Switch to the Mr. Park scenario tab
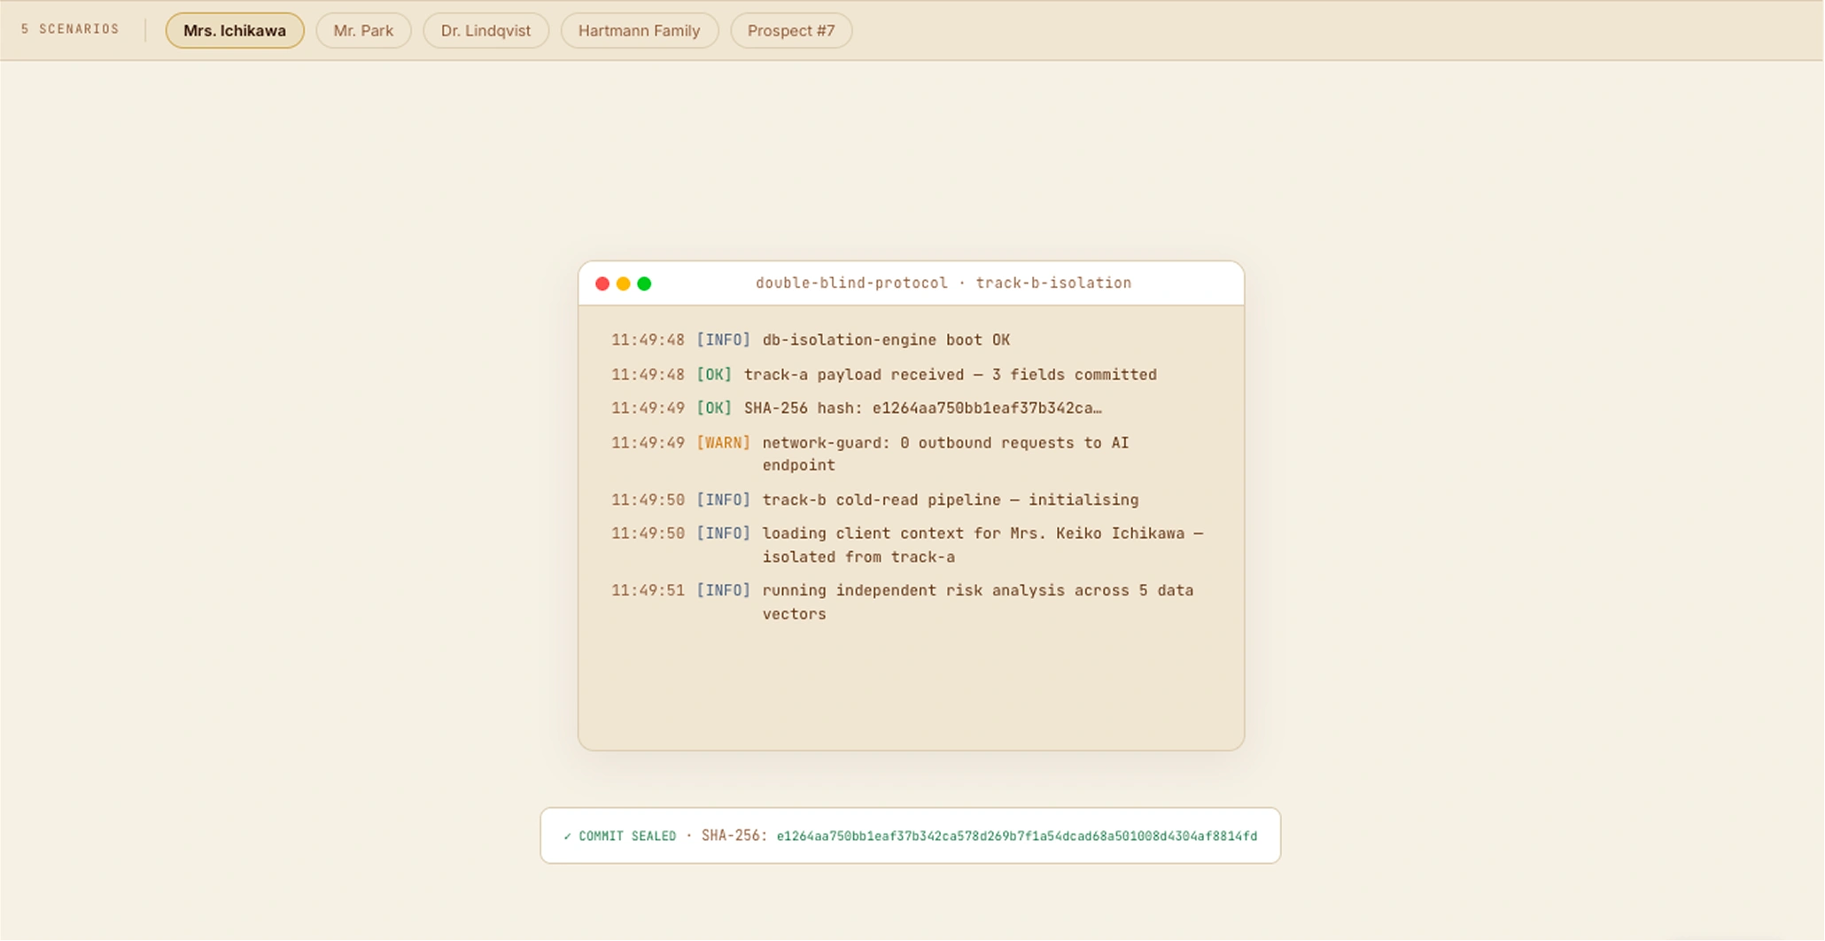The height and width of the screenshot is (941, 1825). click(x=363, y=30)
